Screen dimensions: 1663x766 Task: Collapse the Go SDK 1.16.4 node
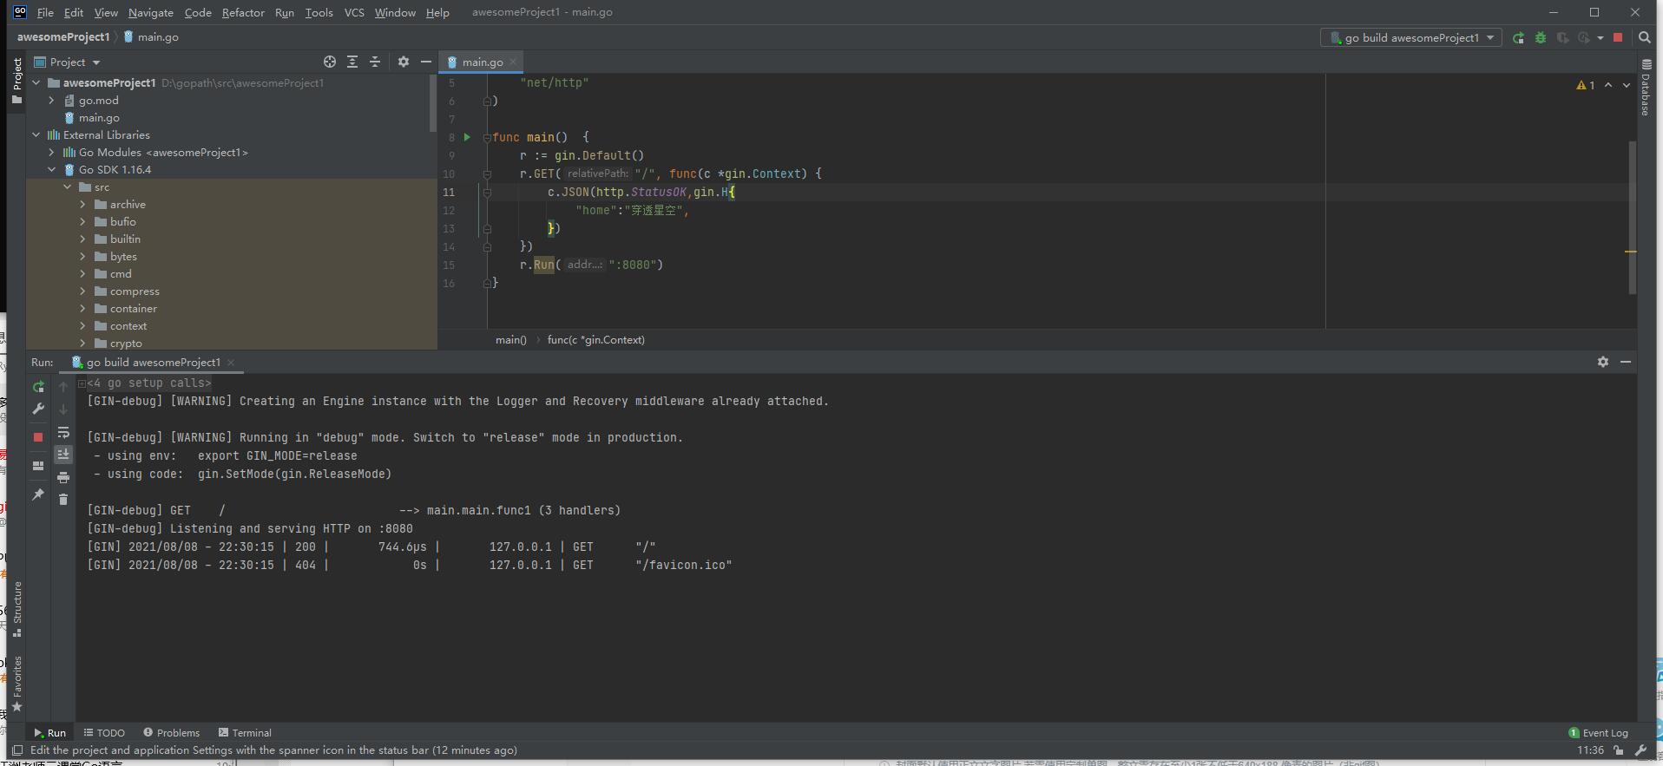click(x=52, y=170)
